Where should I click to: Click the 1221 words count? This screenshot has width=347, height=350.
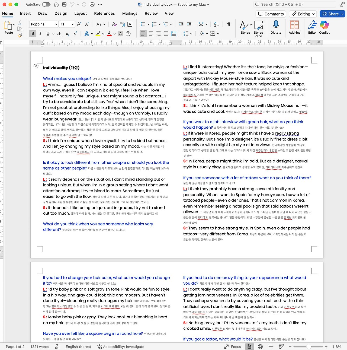[x=40, y=346]
